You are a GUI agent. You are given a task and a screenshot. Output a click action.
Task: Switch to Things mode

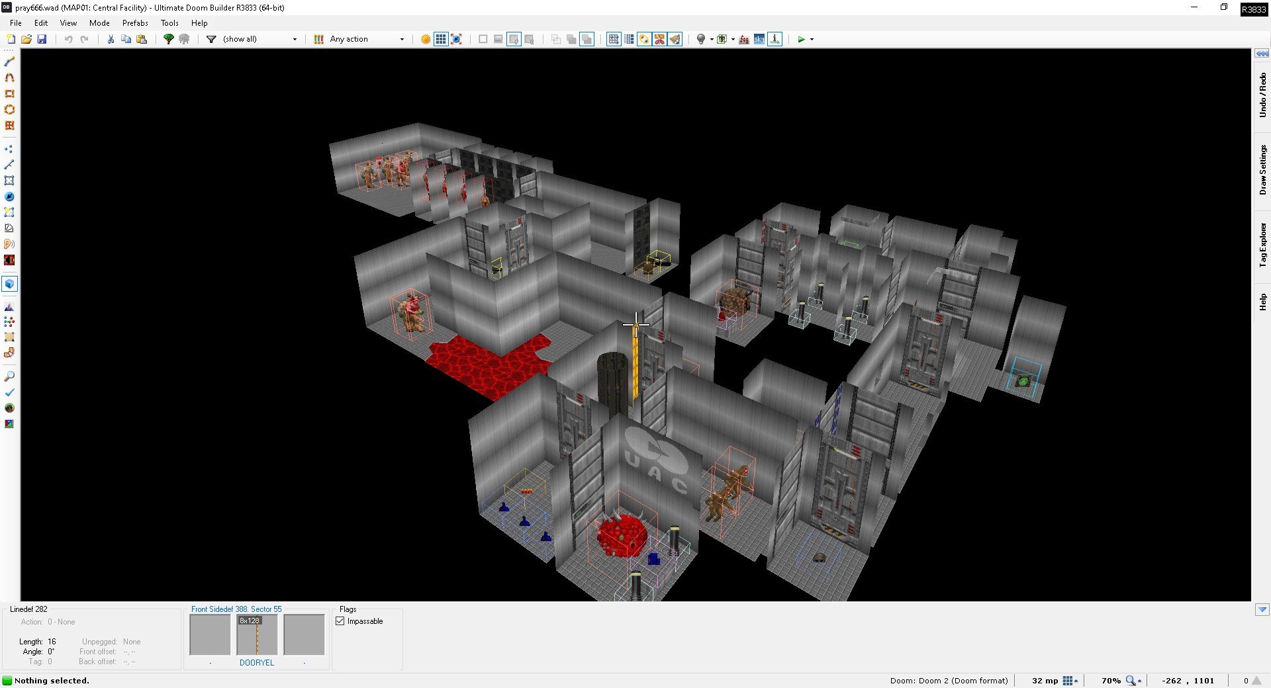point(9,196)
